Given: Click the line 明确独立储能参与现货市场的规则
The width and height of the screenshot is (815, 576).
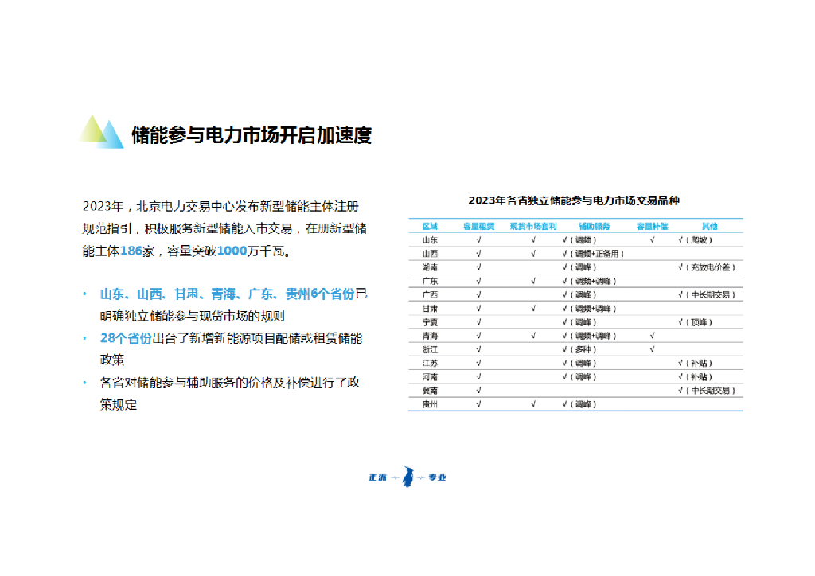Looking at the screenshot, I should pyautogui.click(x=192, y=316).
